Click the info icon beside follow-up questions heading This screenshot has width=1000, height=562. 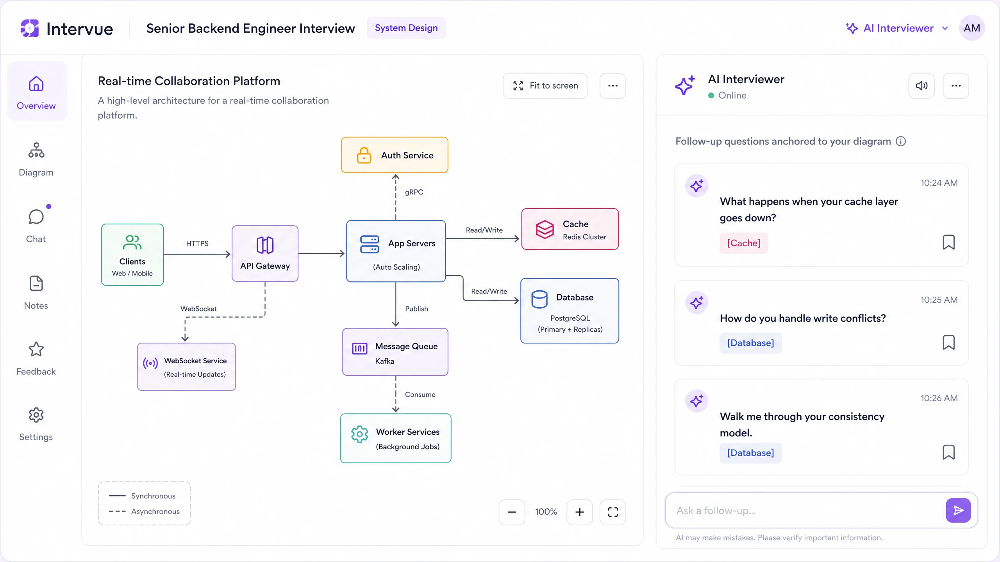901,141
